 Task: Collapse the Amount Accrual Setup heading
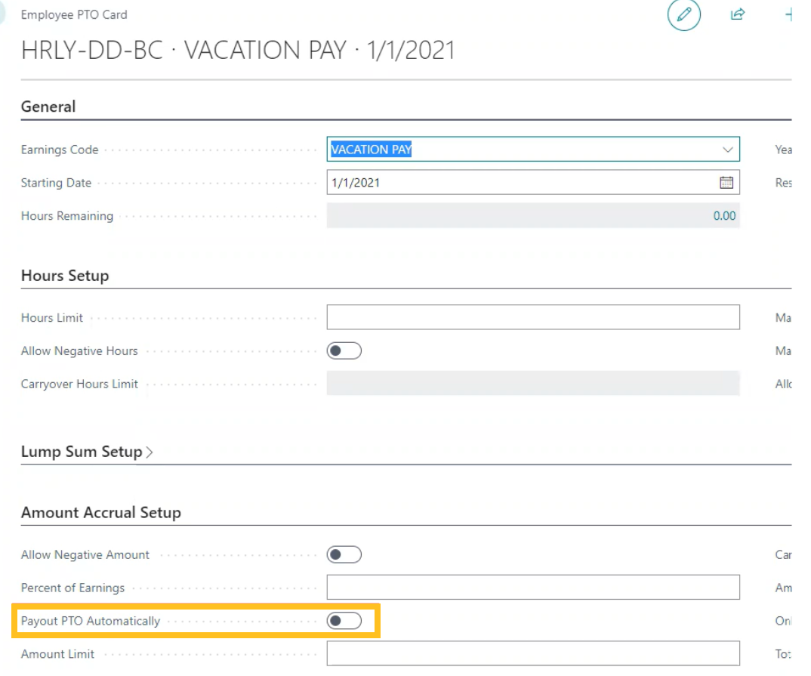click(101, 513)
